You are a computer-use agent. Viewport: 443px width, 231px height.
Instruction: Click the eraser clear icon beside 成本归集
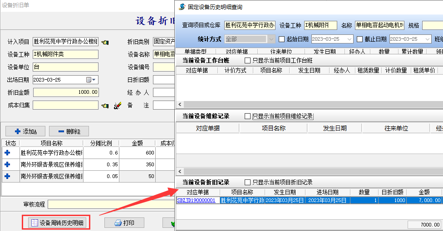tap(117, 106)
